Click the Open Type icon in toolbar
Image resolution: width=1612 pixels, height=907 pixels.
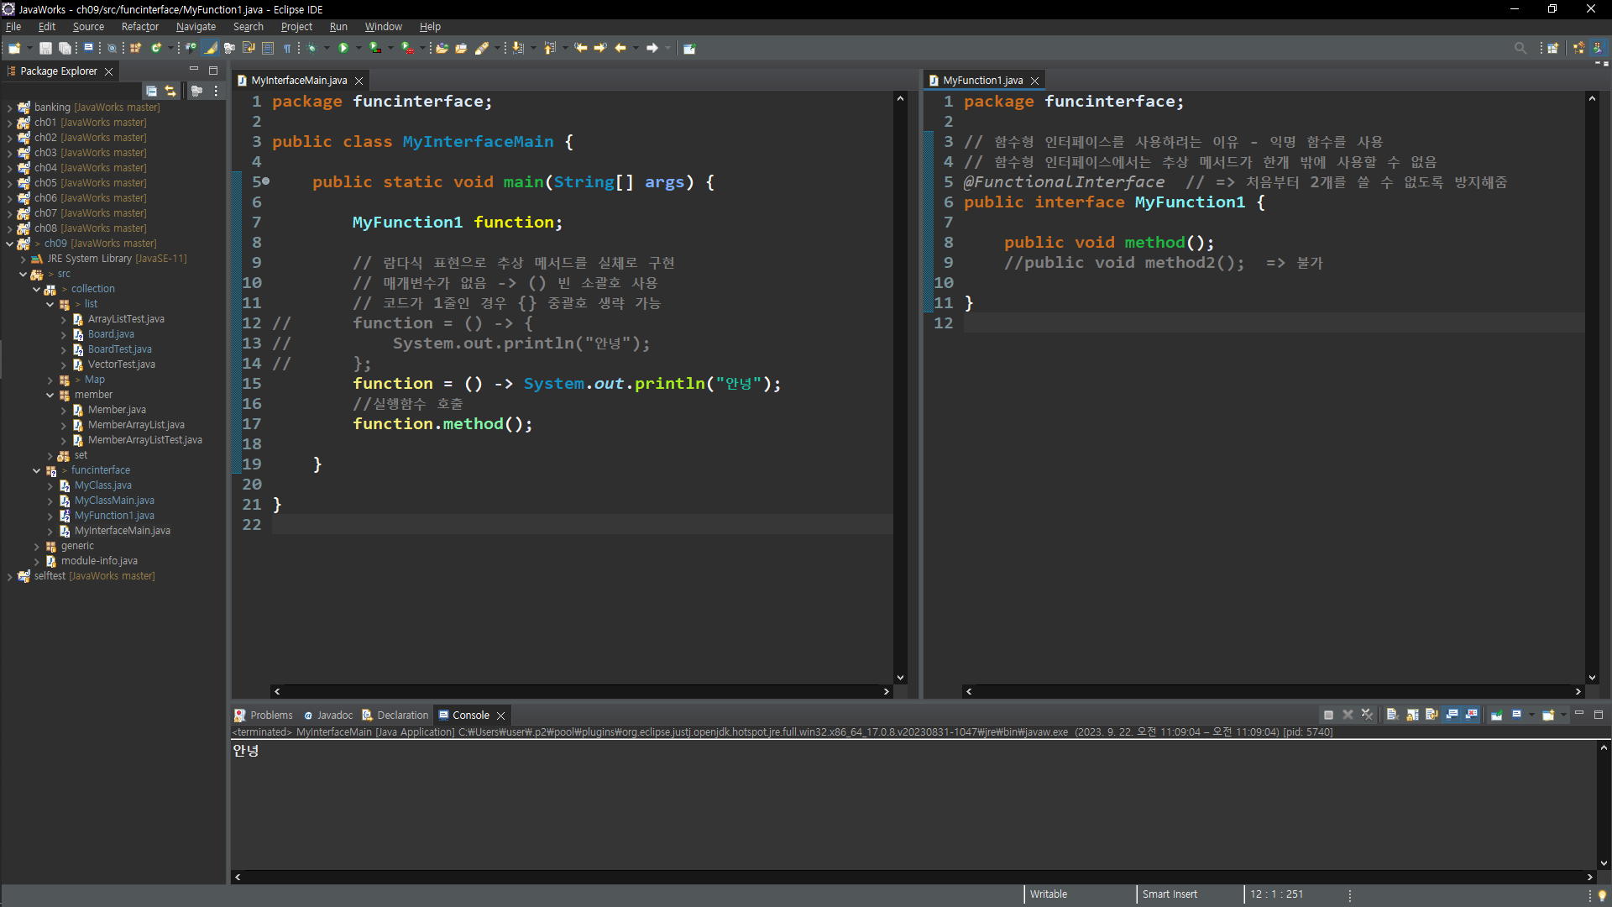coord(442,49)
